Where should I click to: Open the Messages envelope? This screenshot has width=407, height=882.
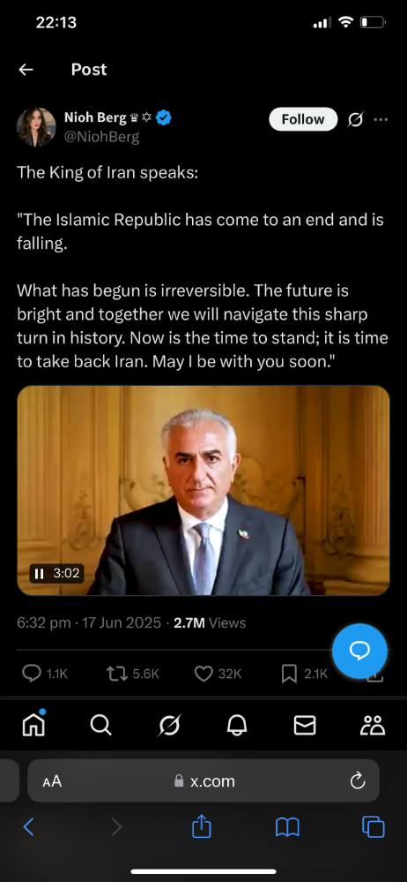point(305,725)
